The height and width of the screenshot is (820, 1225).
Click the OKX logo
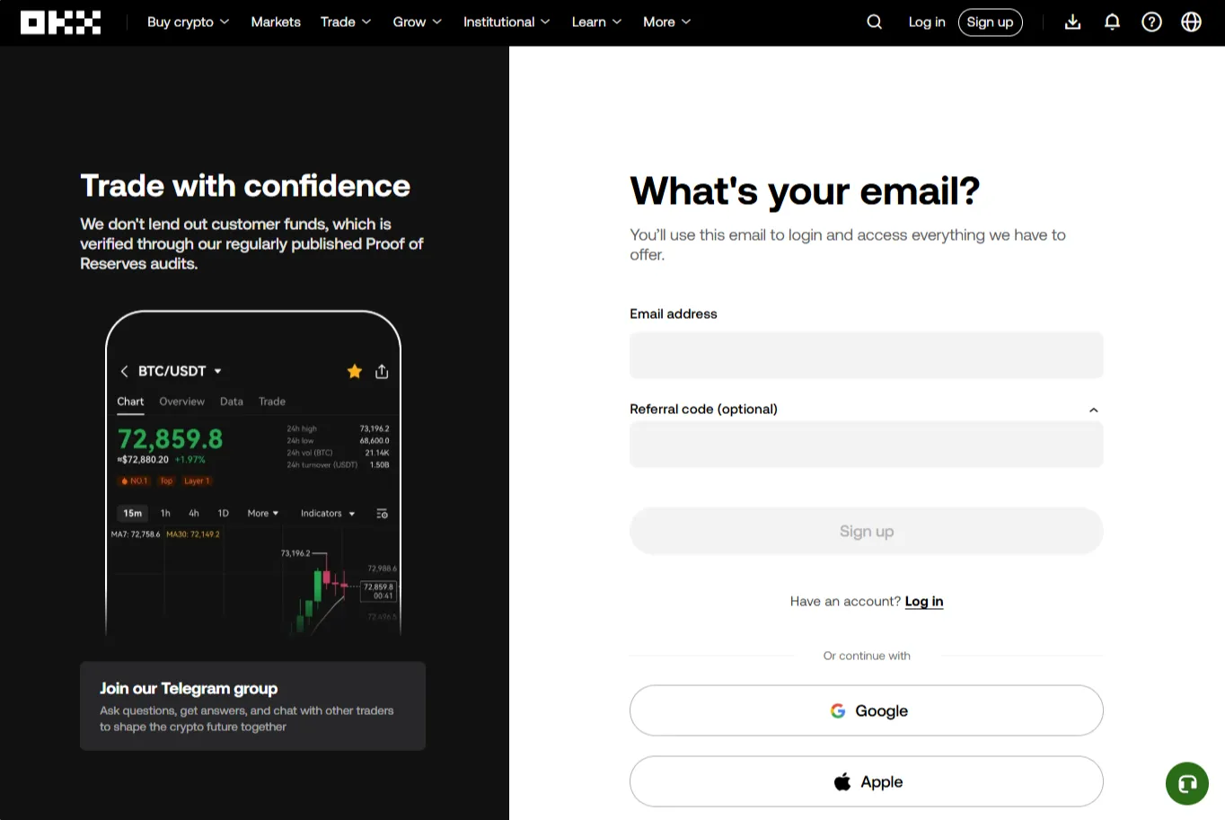[x=60, y=22]
